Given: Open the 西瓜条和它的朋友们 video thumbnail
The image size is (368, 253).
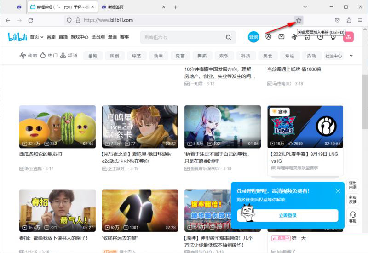Looking at the screenshot, I should point(57,127).
